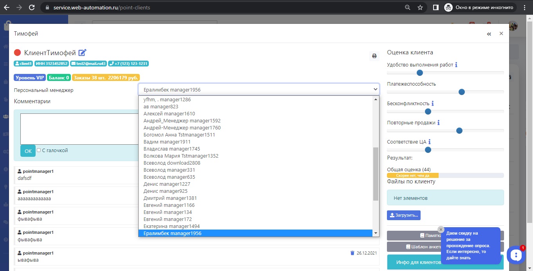Click inside the comment text area
Image resolution: width=533 pixels, height=271 pixels.
coord(79,129)
